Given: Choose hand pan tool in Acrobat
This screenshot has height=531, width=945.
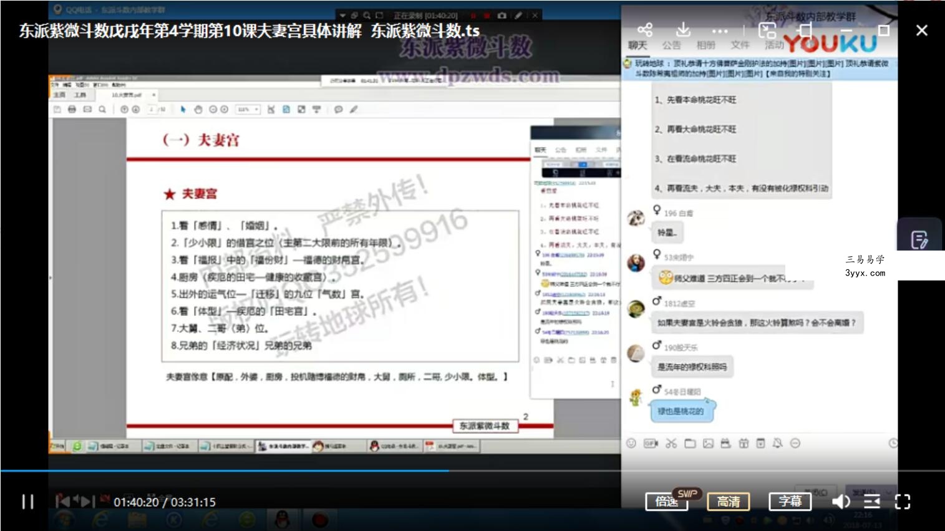Looking at the screenshot, I should pyautogui.click(x=198, y=109).
